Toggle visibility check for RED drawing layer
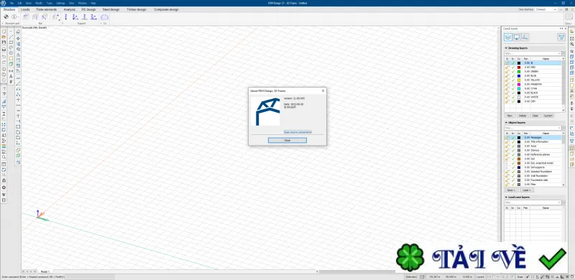 tap(513, 67)
